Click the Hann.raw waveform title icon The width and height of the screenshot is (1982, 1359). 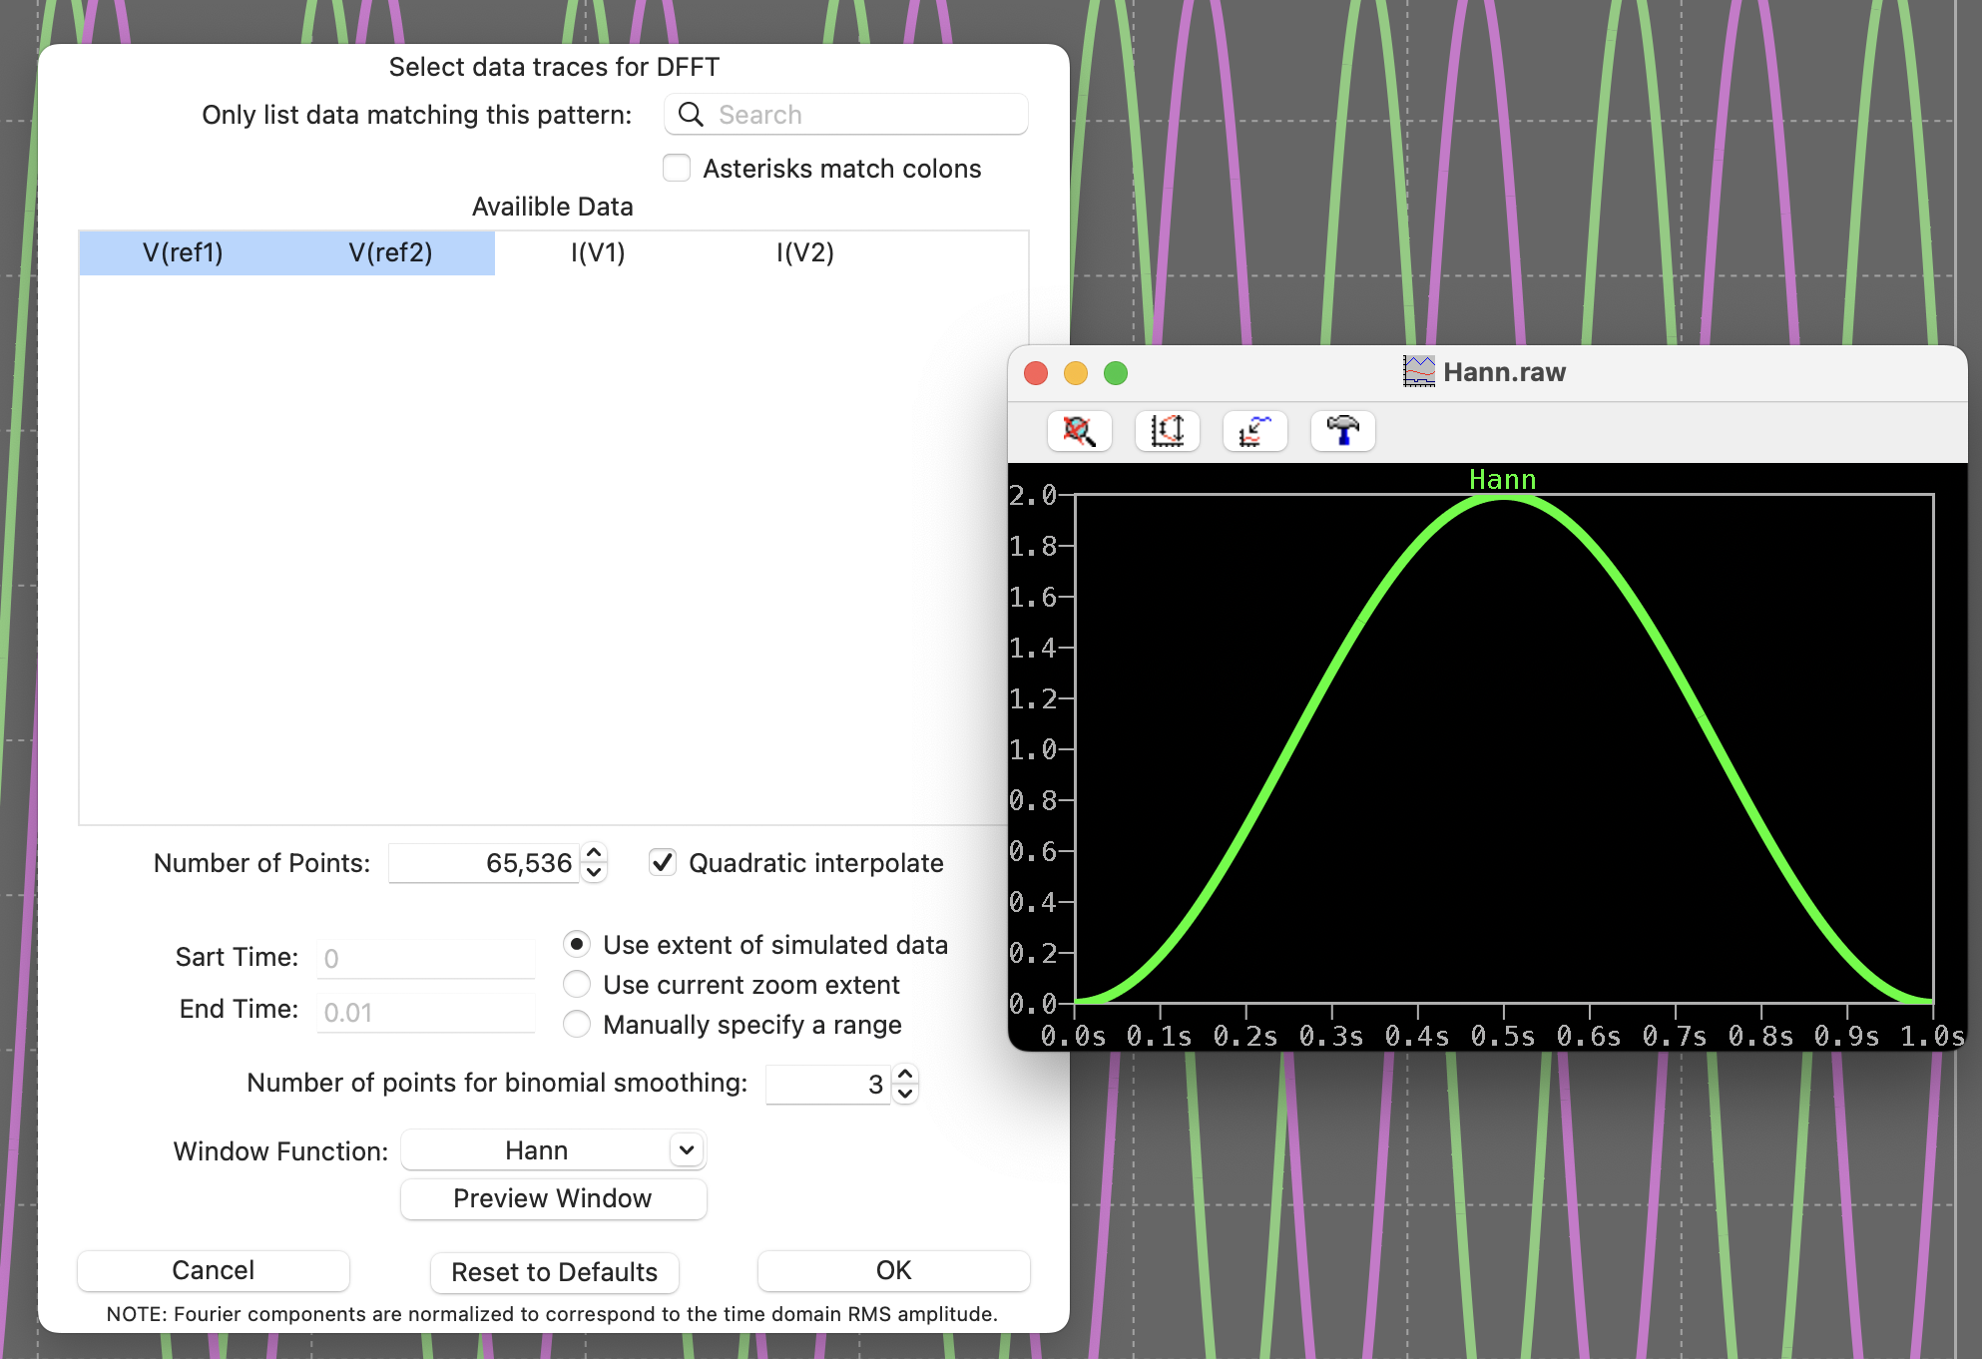tap(1418, 372)
